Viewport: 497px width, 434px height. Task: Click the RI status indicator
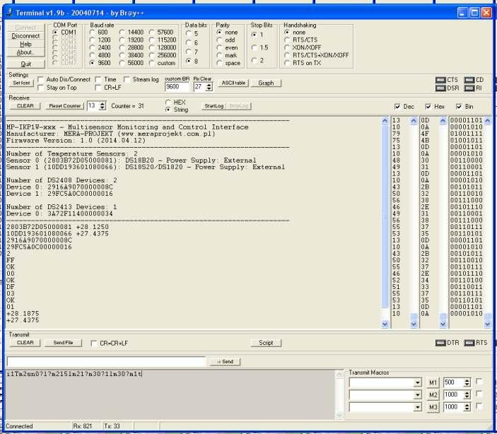point(469,88)
